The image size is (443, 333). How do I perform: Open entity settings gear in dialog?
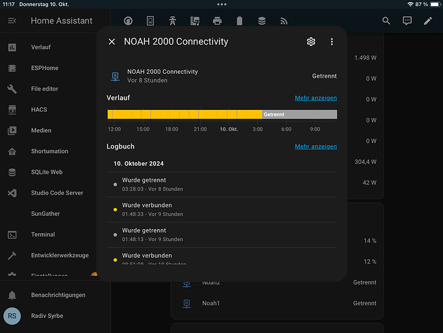tap(311, 41)
